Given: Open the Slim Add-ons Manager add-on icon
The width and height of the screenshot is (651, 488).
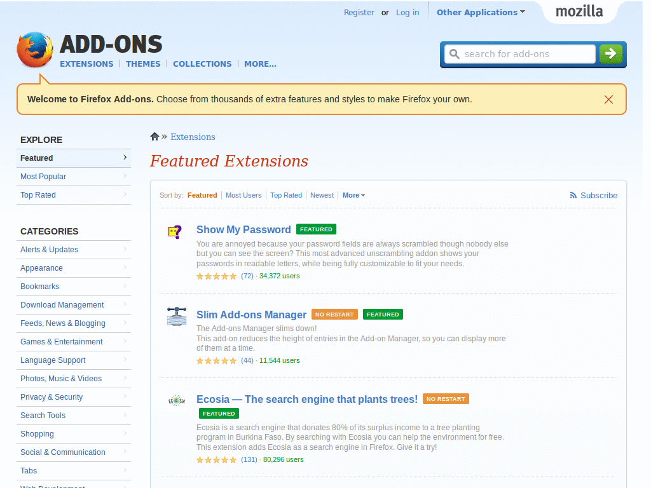Looking at the screenshot, I should tap(176, 316).
